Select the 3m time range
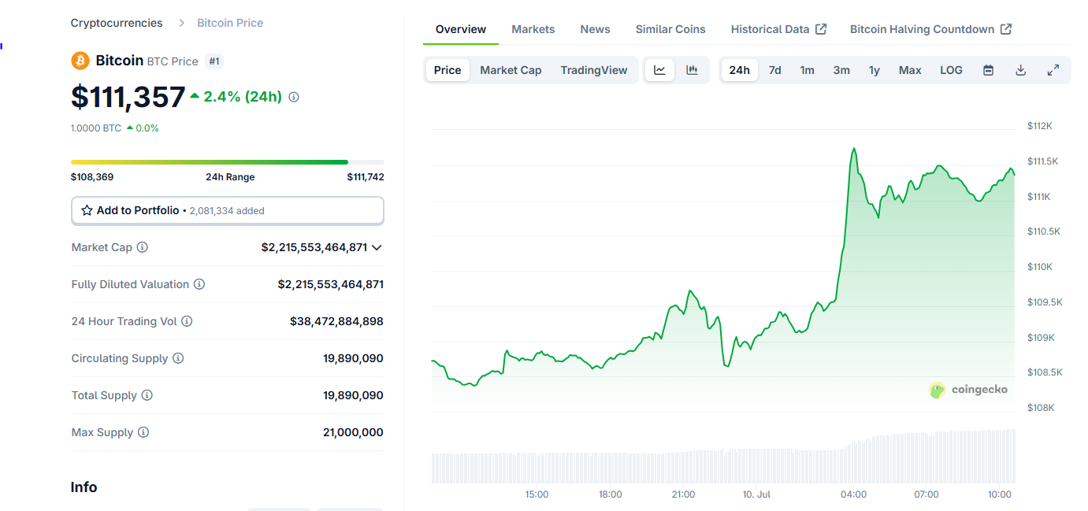Screen dimensions: 1088x511 (841, 70)
